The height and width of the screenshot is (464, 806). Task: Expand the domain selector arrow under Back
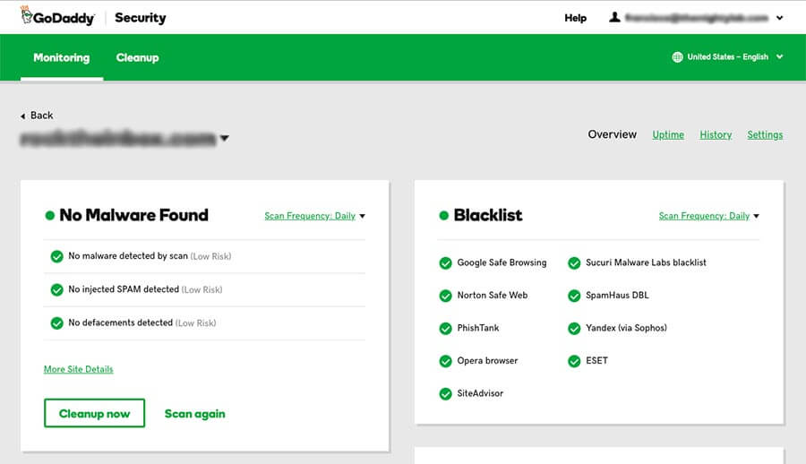pos(225,138)
